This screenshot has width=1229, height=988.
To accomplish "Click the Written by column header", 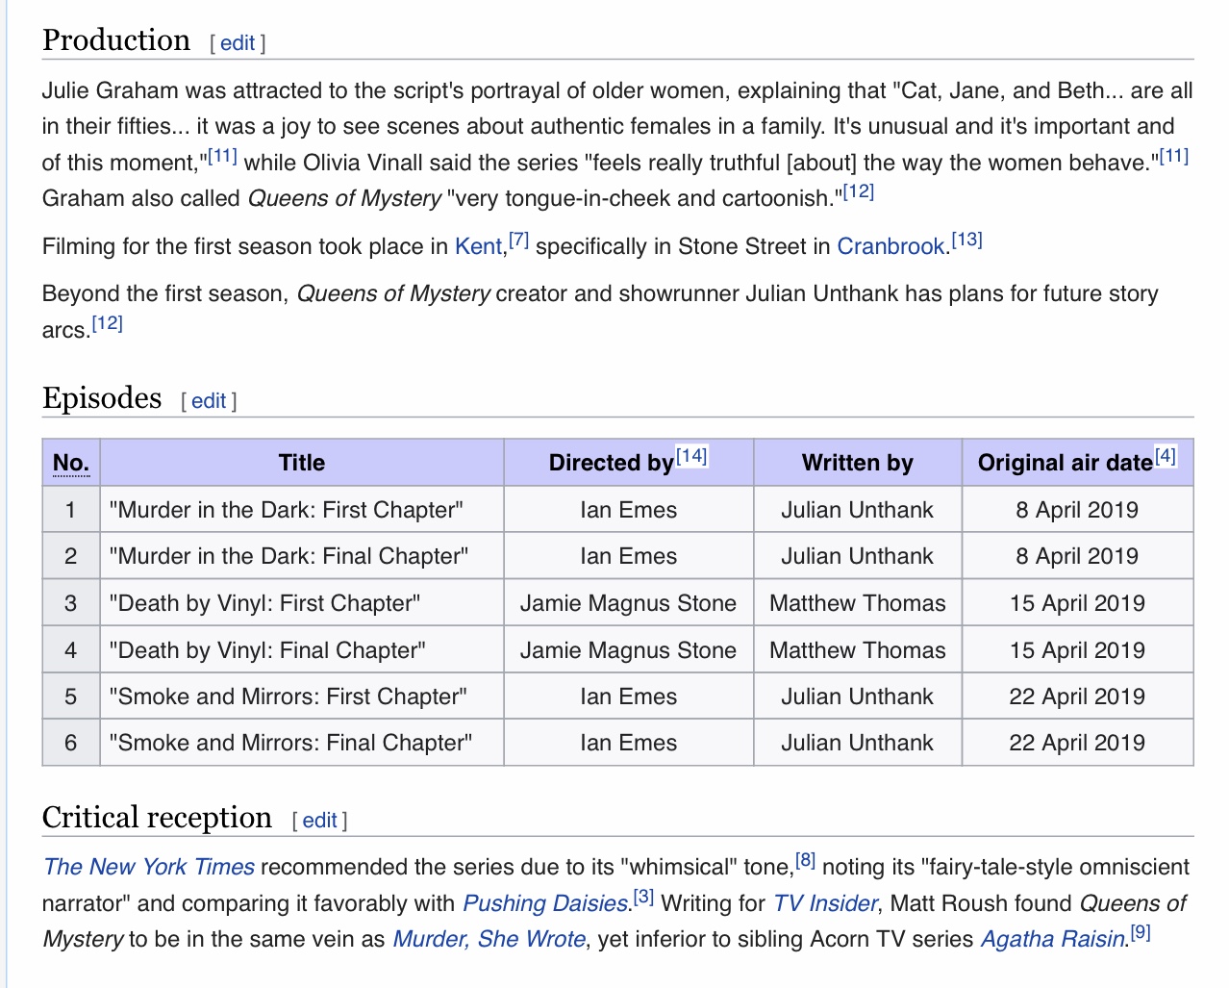I will click(x=858, y=463).
